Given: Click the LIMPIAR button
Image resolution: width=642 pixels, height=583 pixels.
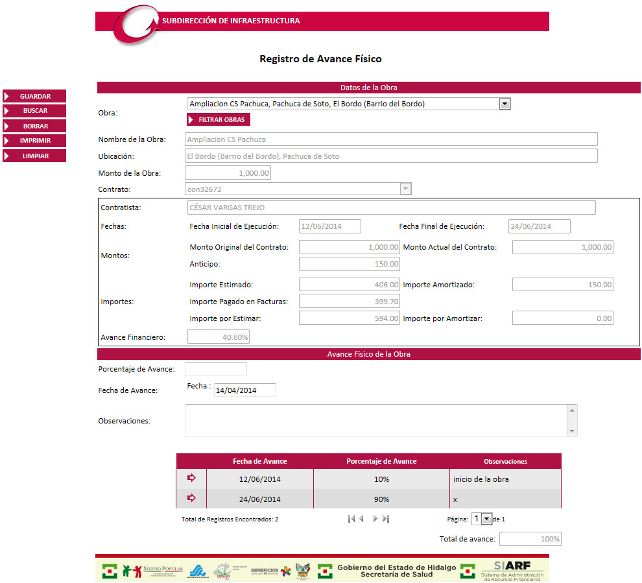Looking at the screenshot, I should tap(35, 156).
